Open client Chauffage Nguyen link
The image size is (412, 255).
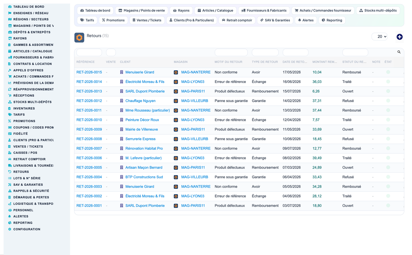140,101
